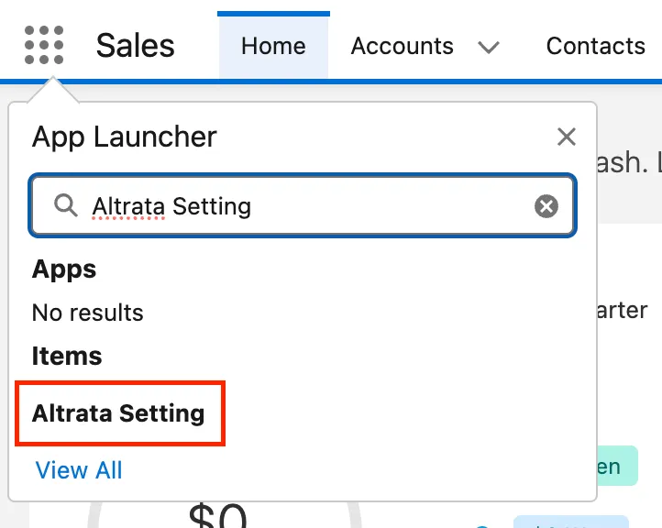Click the $0 amount on dashboard
Screen dimensions: 662x528
click(218, 515)
